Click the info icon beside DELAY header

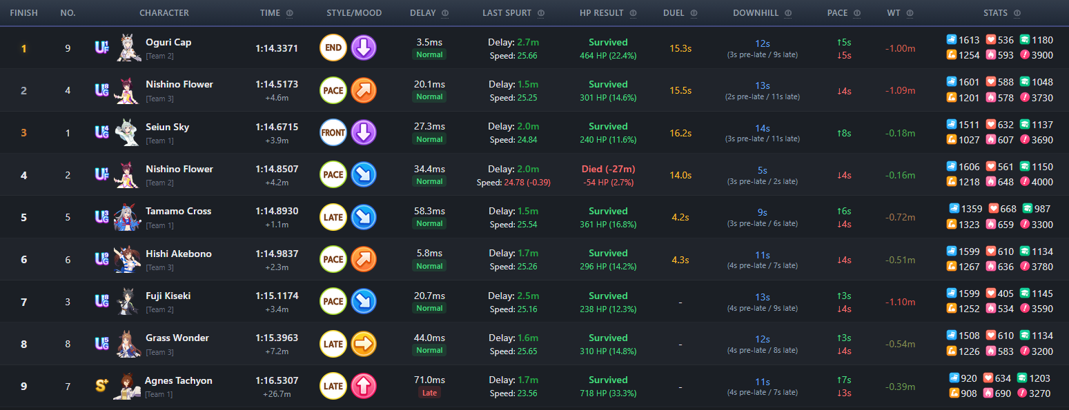(444, 13)
